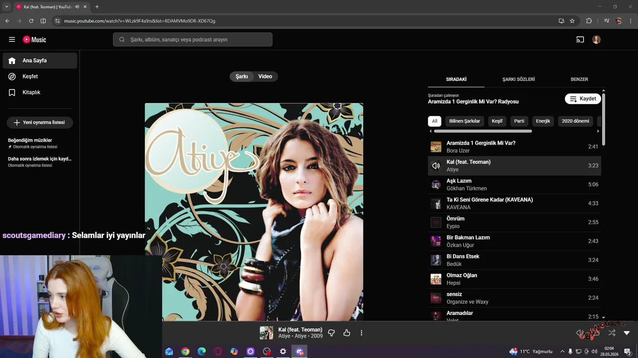Mute tab via speaker icon on tab

(x=77, y=6)
